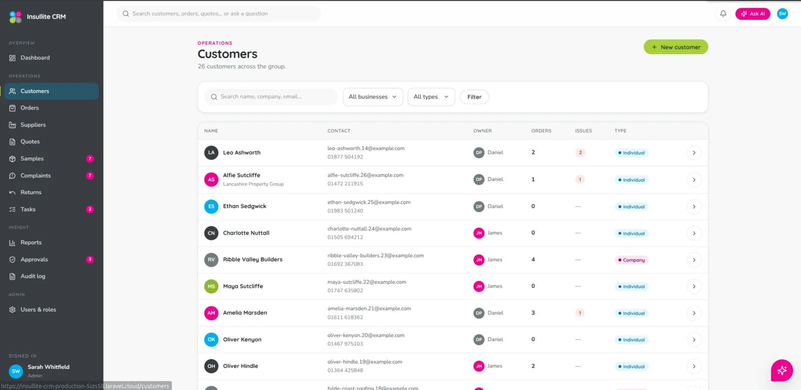Open Leo Ashworth row chevron

[694, 153]
